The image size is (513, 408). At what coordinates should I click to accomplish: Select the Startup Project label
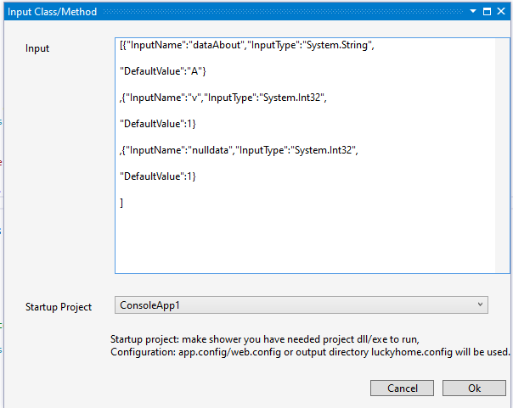[x=59, y=307]
